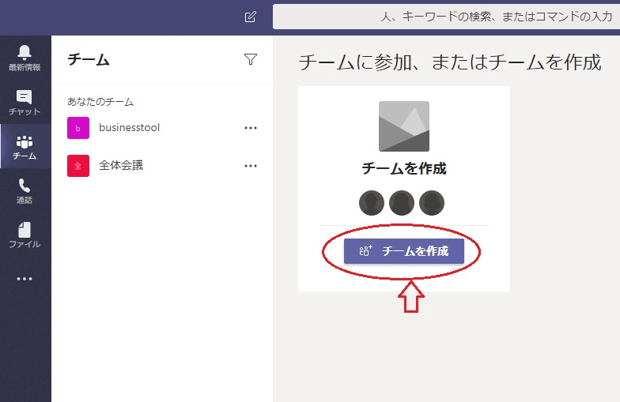Open the Chat section in sidebar
The width and height of the screenshot is (620, 402).
click(x=25, y=102)
